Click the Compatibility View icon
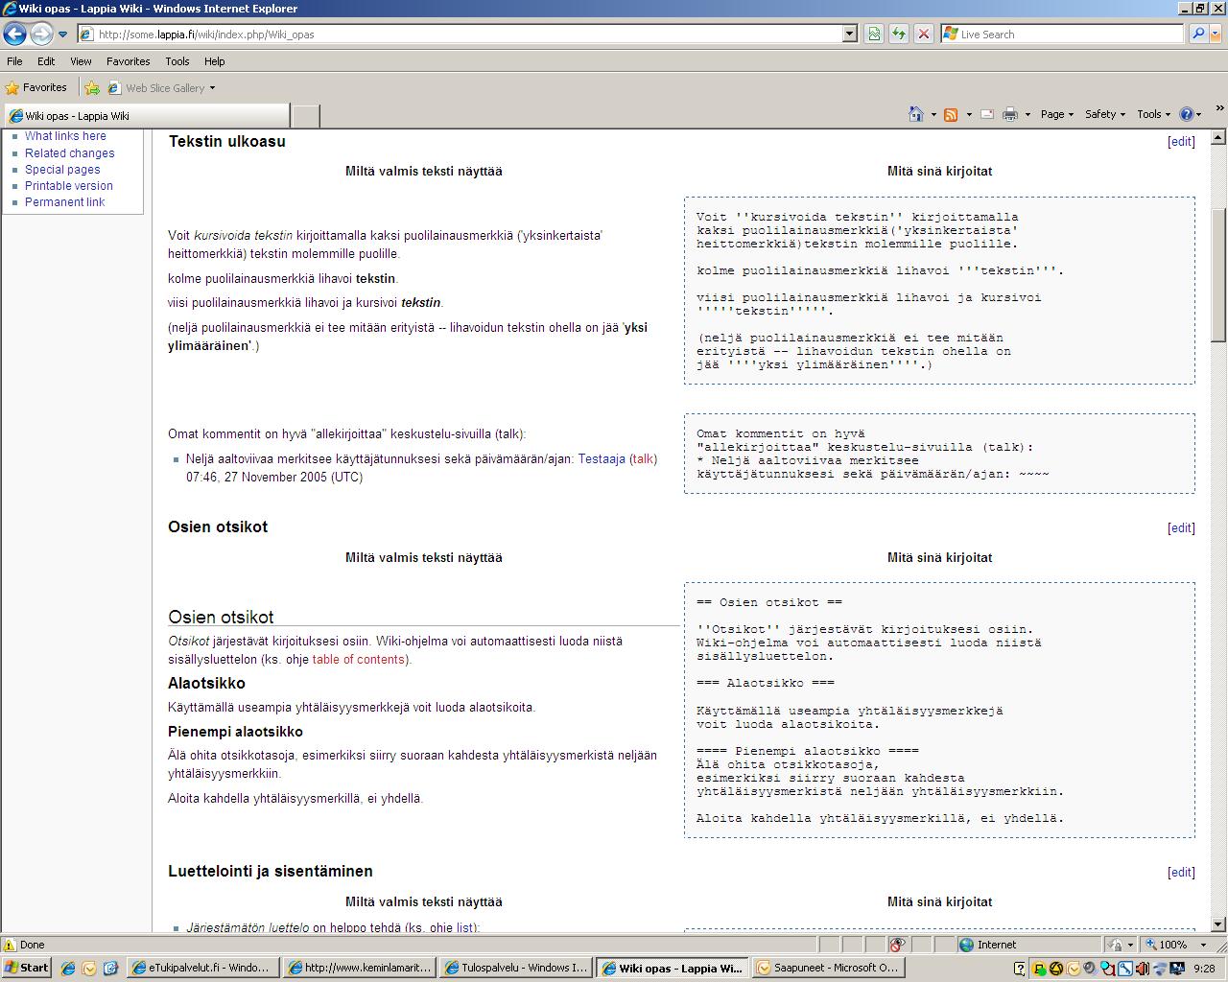 click(x=874, y=34)
